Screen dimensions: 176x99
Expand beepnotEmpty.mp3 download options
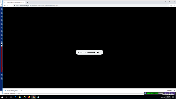tap(21, 91)
